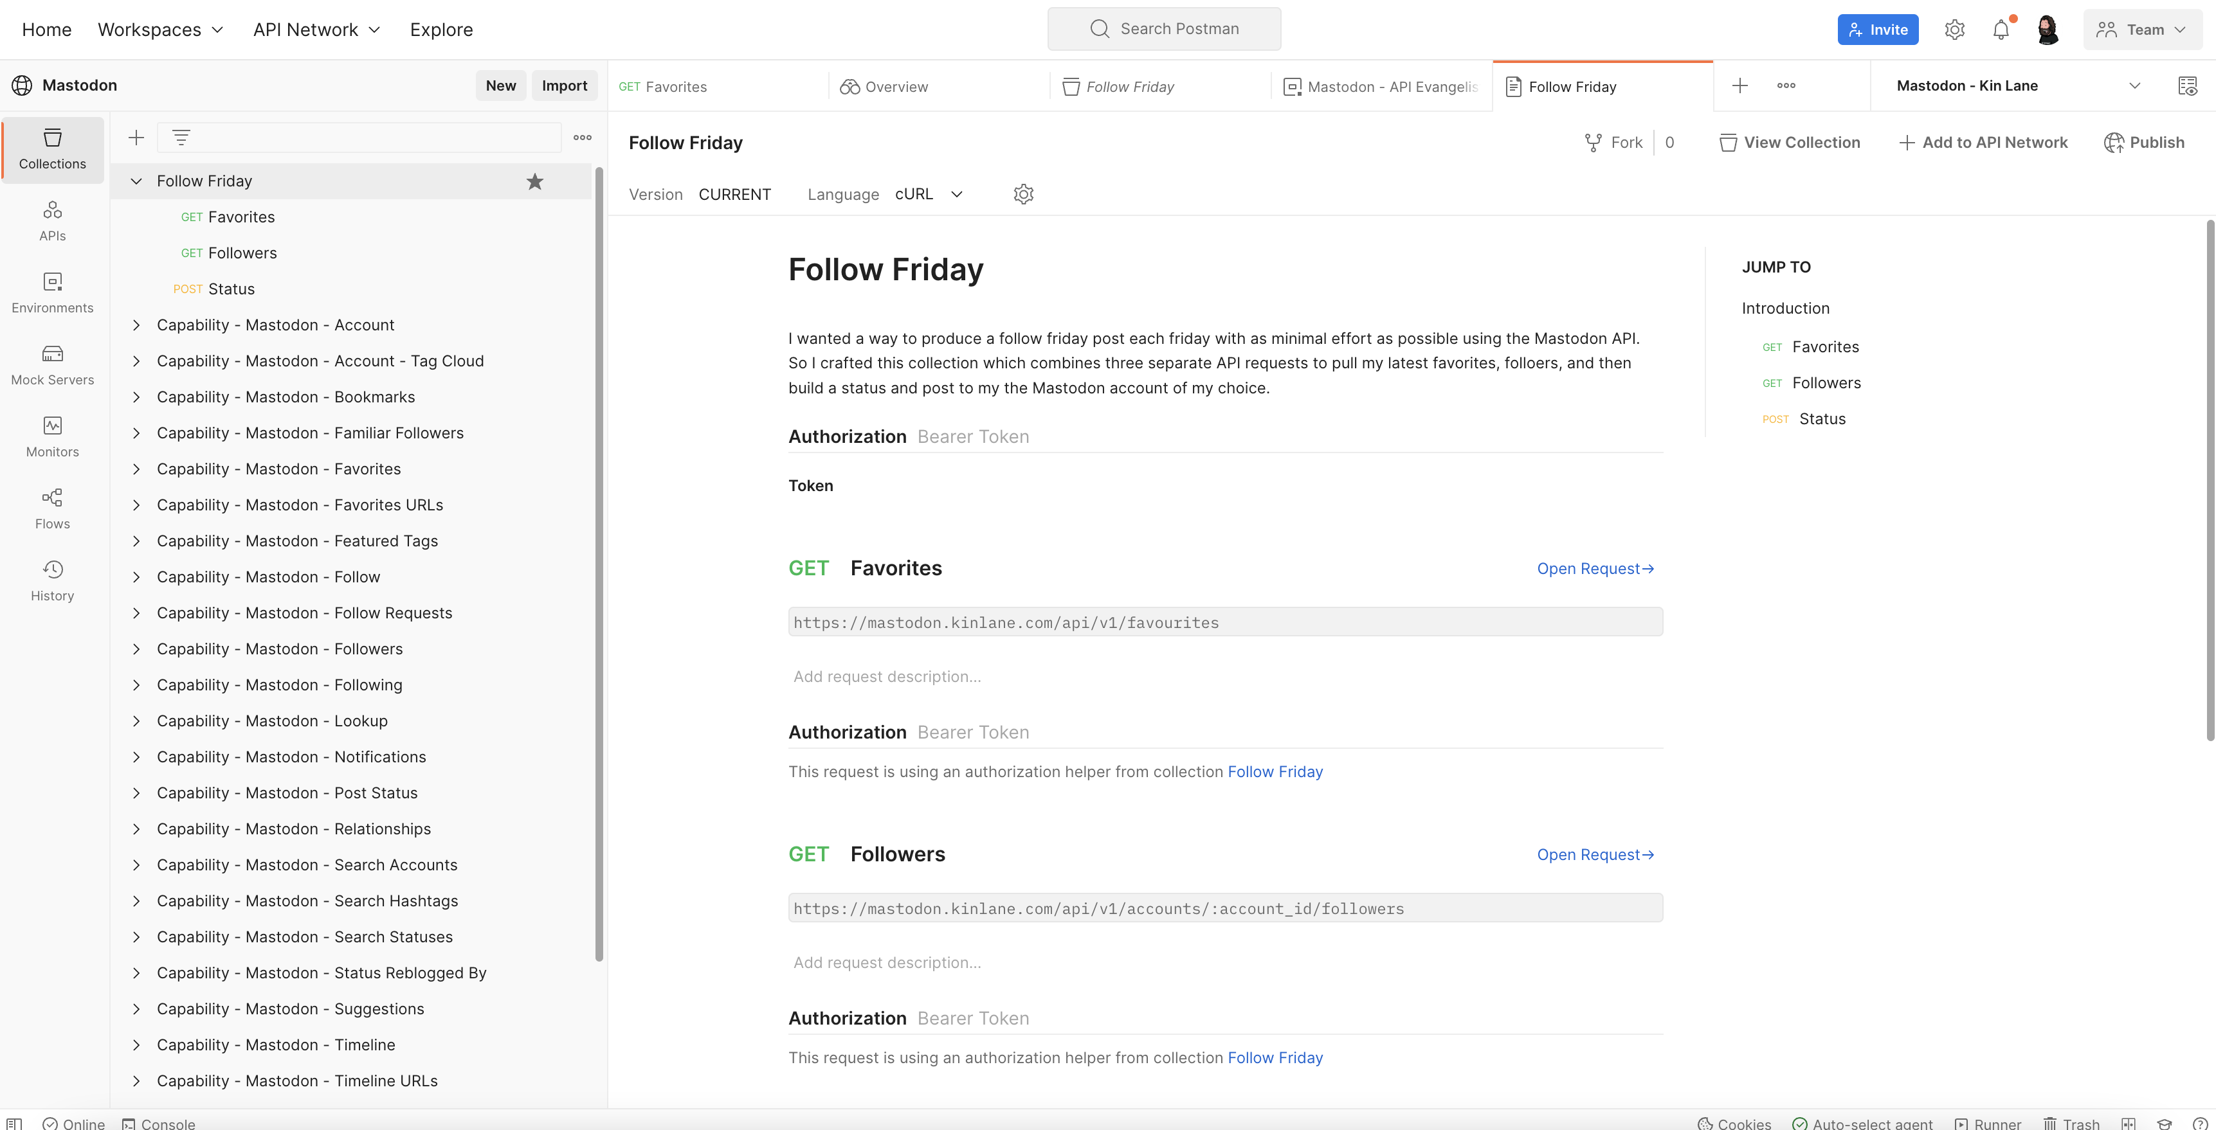
Task: Click the Publish button
Action: (2144, 143)
